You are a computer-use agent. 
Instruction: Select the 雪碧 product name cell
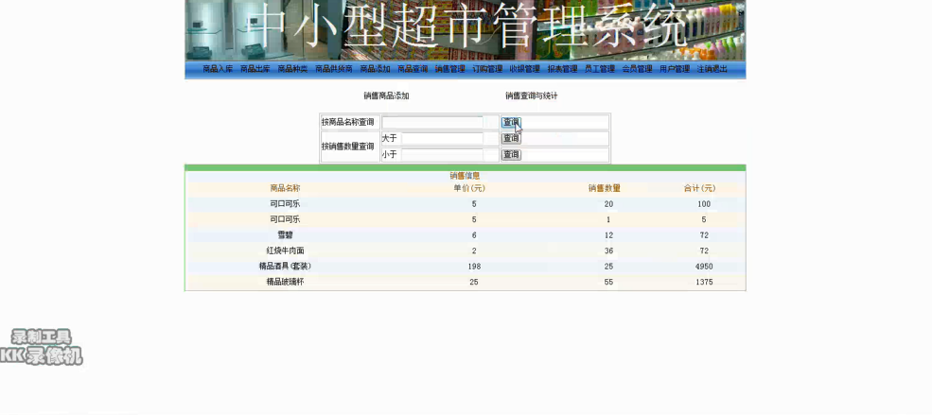285,235
